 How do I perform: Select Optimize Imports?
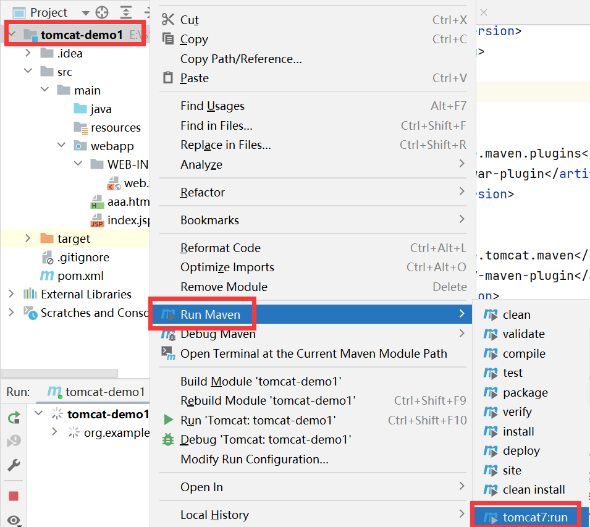click(x=313, y=267)
